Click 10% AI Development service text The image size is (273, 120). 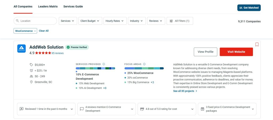(x=90, y=88)
